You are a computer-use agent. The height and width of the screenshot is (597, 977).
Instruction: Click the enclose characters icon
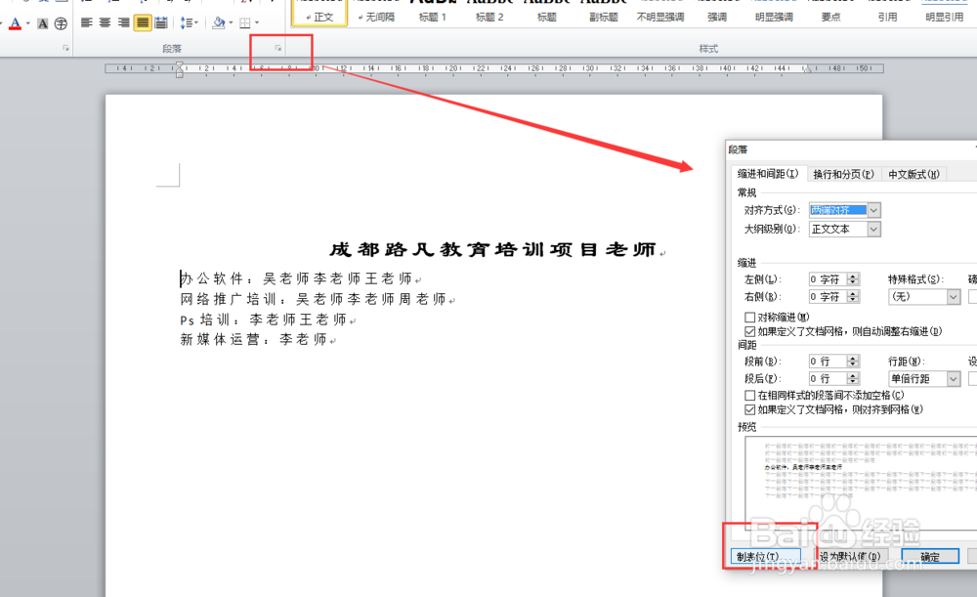click(x=60, y=22)
